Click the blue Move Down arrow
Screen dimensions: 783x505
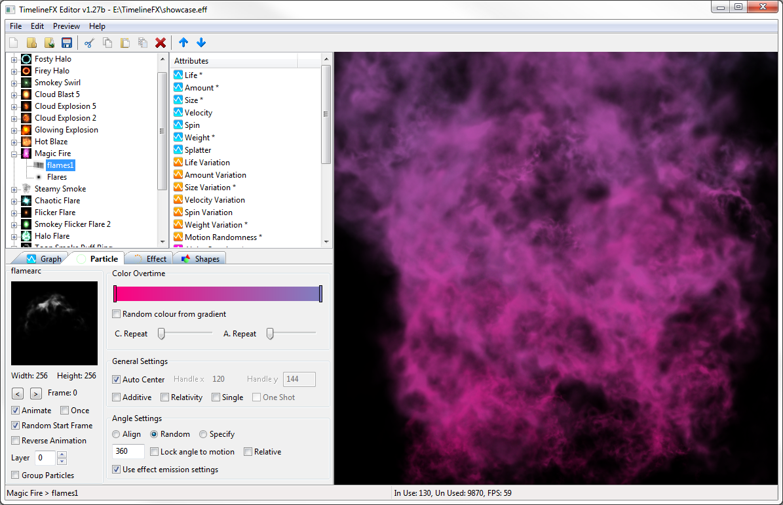[201, 43]
